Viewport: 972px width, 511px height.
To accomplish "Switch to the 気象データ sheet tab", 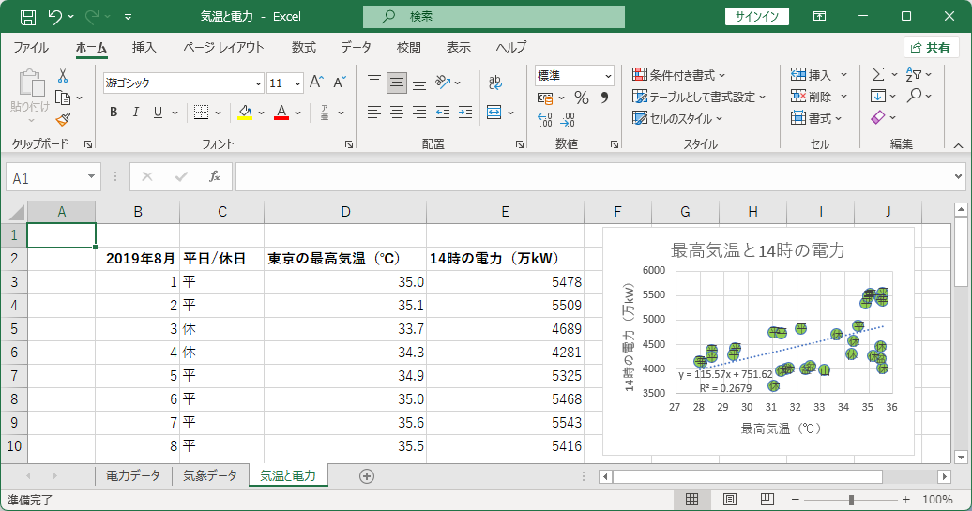I will 210,475.
